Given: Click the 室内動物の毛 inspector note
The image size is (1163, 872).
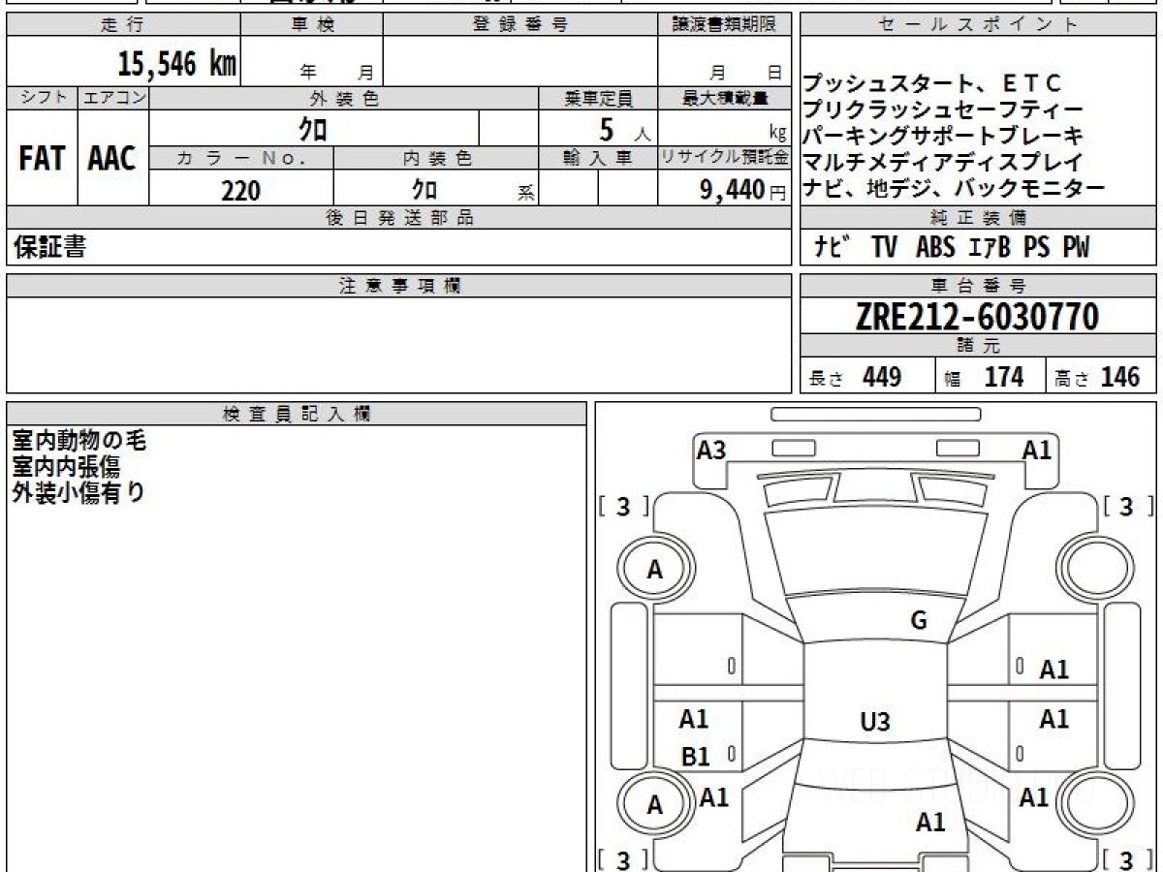Looking at the screenshot, I should click(x=79, y=441).
